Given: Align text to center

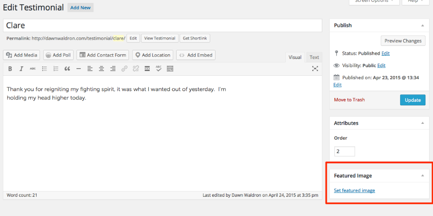Looking at the screenshot, I should (101, 69).
